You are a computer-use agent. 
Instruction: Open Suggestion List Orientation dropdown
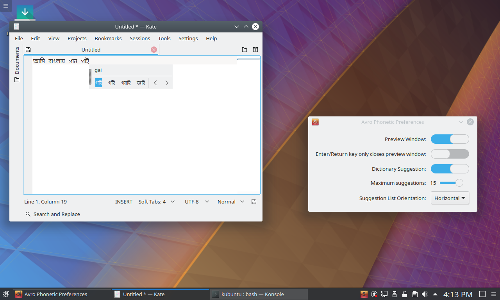coord(450,198)
